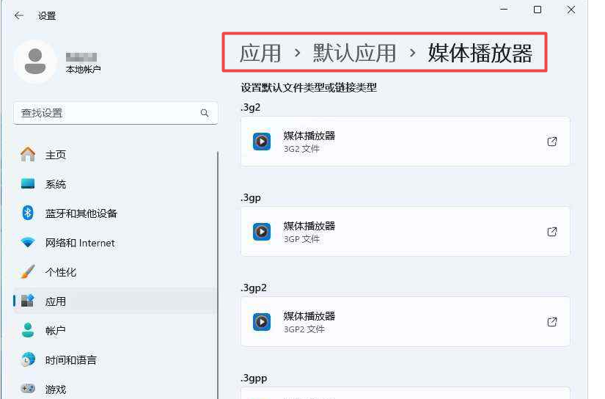Click the sidebar vertical scrollbar
605x399 pixels.
pos(218,275)
